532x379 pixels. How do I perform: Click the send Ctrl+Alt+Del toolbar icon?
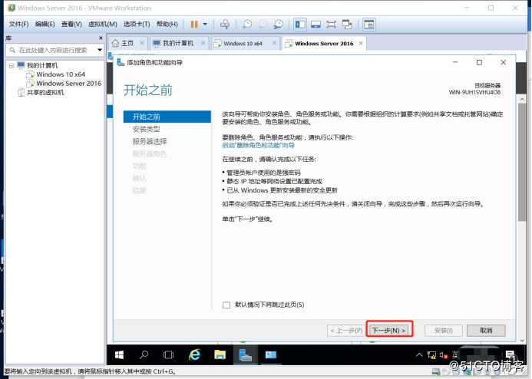pyautogui.click(x=224, y=25)
